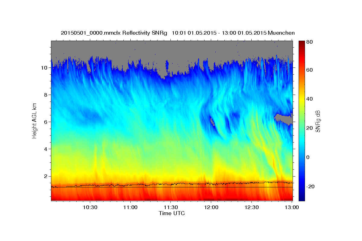362x241 pixels.
Task: Click the 10:30 time tick label
Action: tap(90, 207)
